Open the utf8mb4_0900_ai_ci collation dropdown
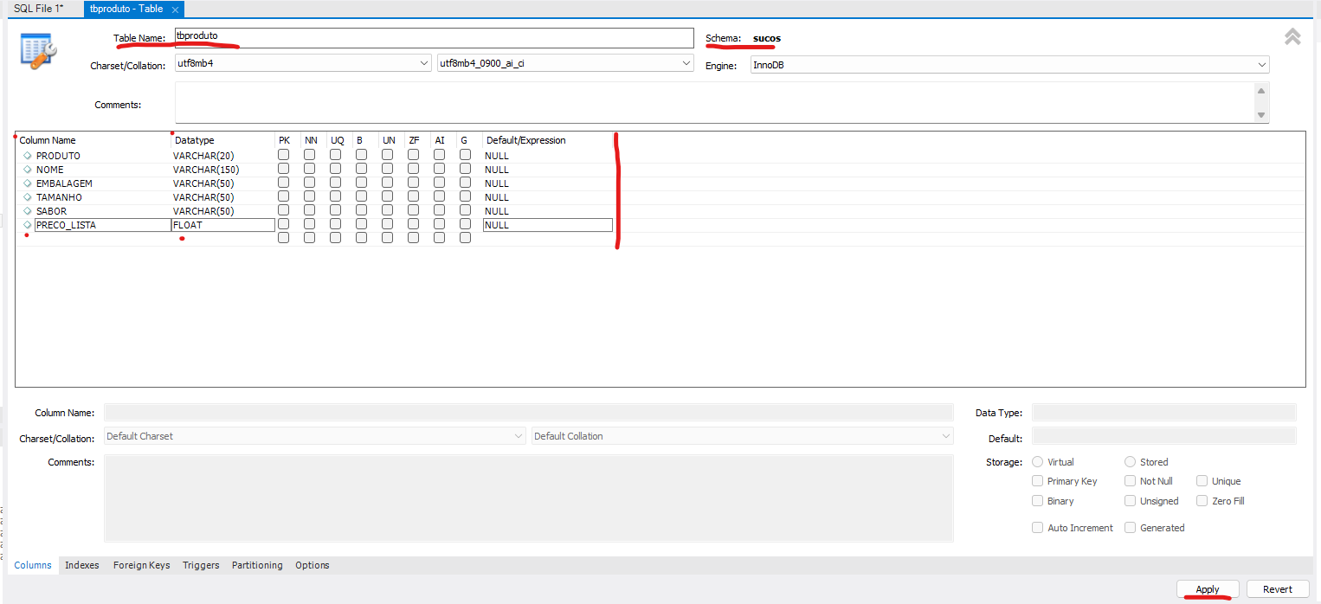The height and width of the screenshot is (604, 1321). (x=685, y=62)
